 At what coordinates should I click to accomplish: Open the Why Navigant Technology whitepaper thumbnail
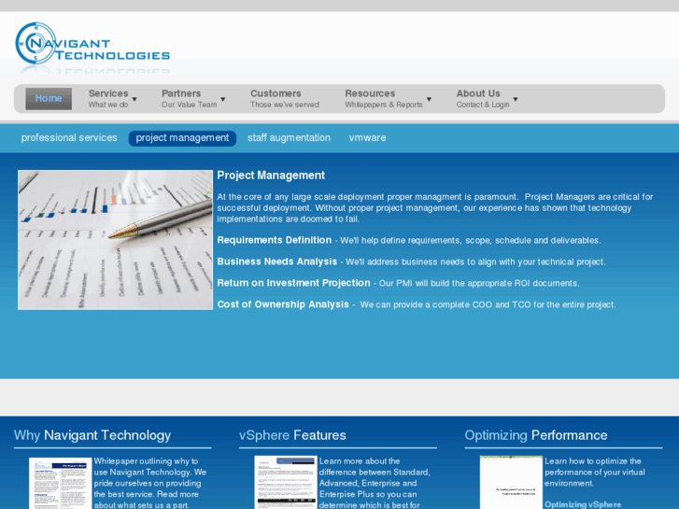(x=61, y=483)
